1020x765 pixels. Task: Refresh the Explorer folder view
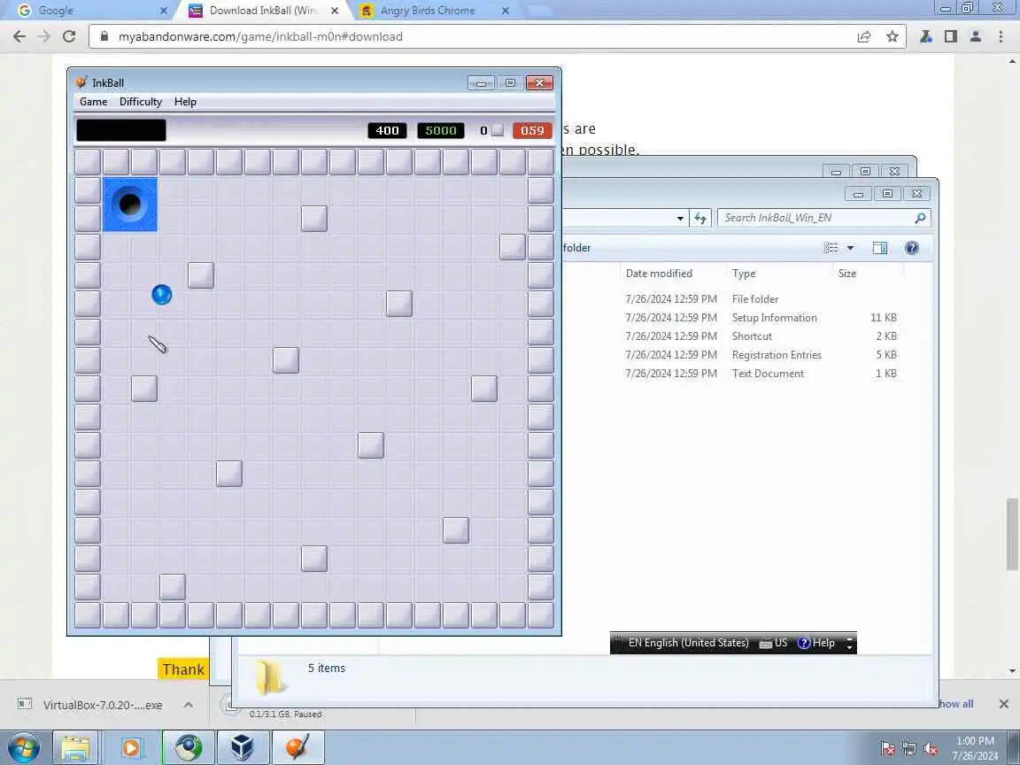700,218
